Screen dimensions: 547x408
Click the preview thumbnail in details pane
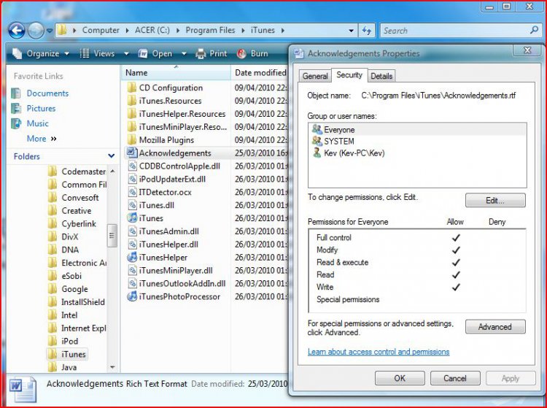tap(23, 389)
